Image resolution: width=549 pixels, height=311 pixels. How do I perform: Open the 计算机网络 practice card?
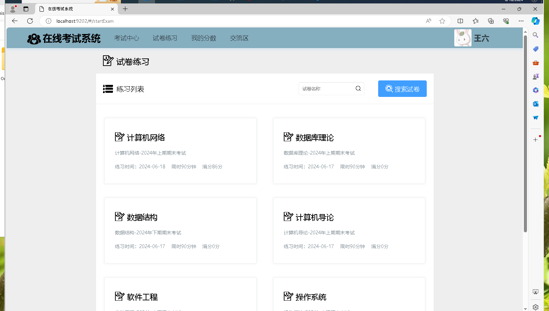coord(180,151)
